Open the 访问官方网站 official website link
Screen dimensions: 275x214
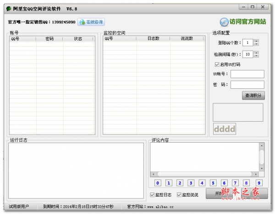(x=247, y=21)
